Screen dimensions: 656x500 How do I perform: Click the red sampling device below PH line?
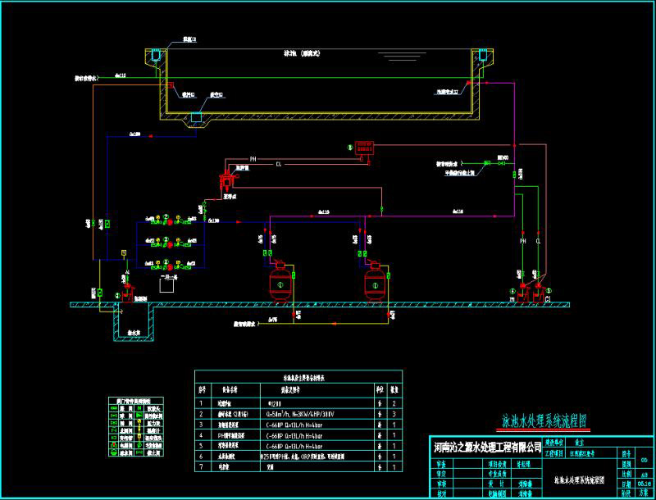[227, 180]
